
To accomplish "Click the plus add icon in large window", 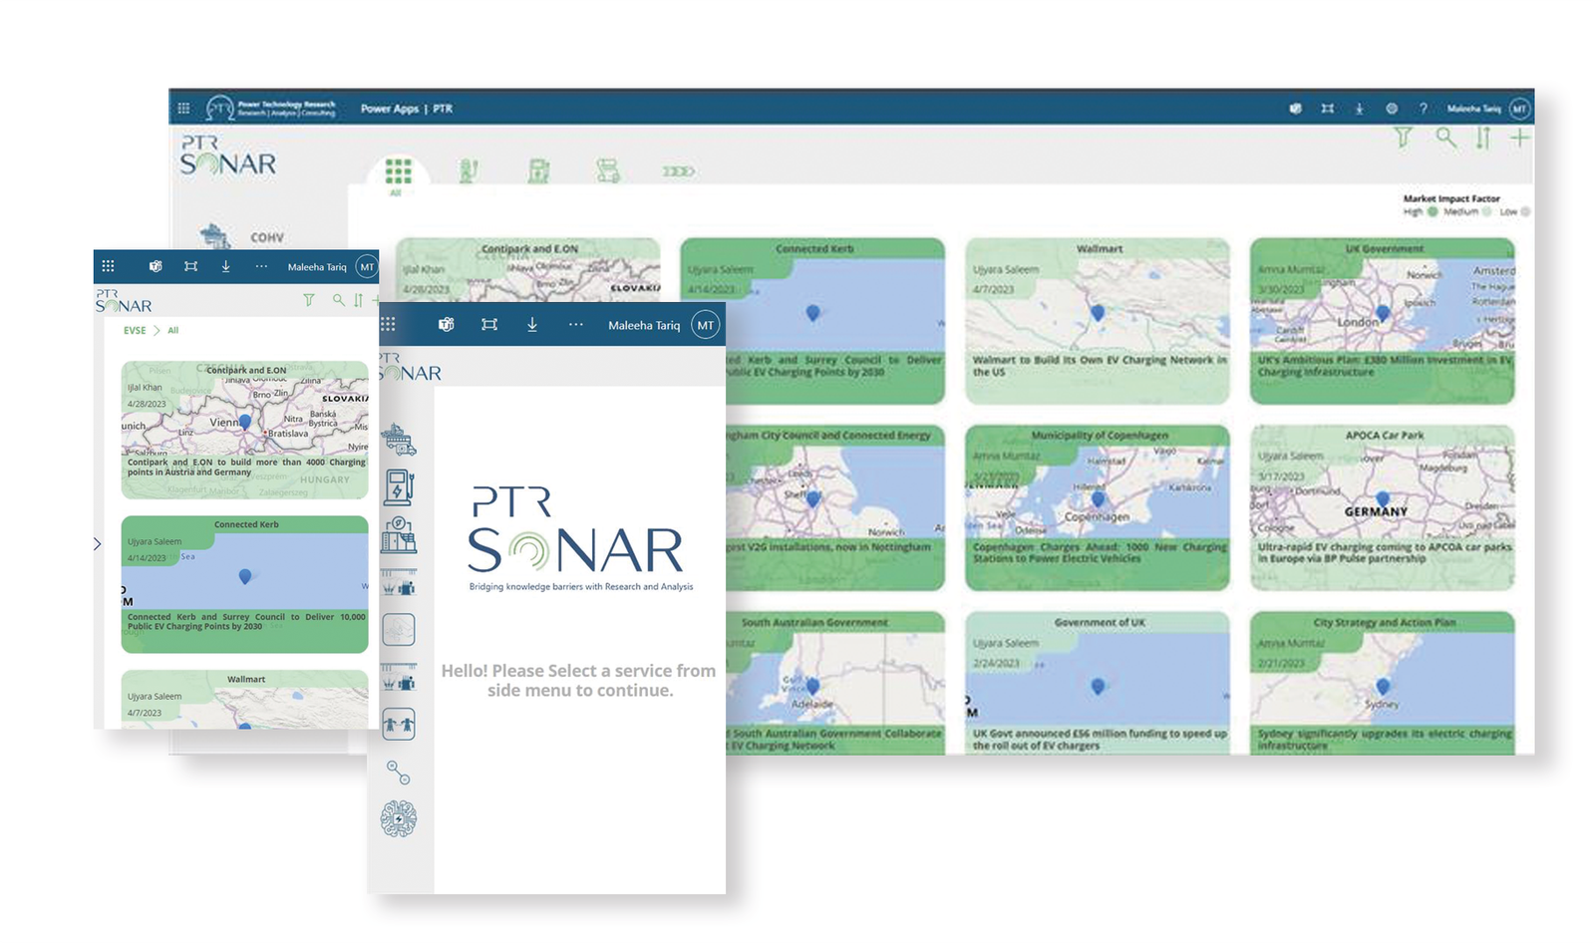I will click(1519, 139).
